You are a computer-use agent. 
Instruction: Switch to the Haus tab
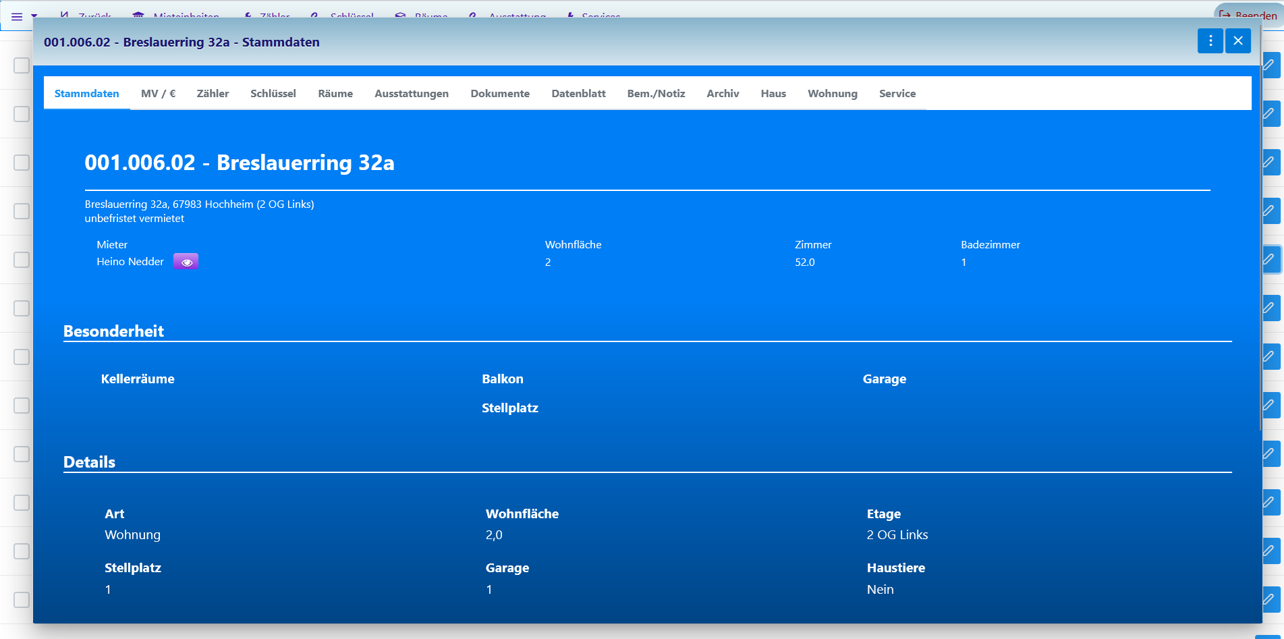(x=773, y=94)
